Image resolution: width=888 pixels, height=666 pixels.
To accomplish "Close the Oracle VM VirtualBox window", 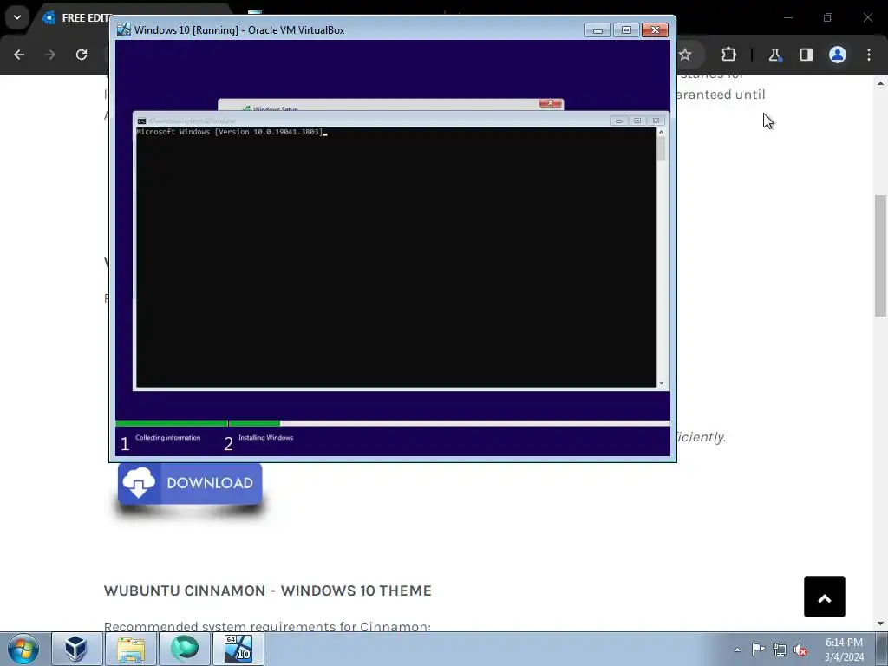I will tap(655, 30).
